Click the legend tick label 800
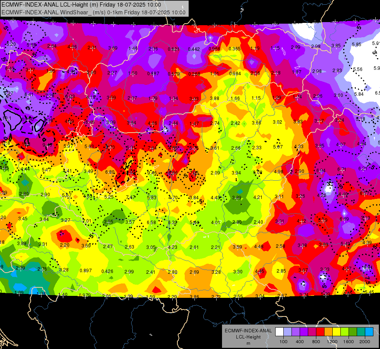380x349 pixels. click(x=316, y=342)
